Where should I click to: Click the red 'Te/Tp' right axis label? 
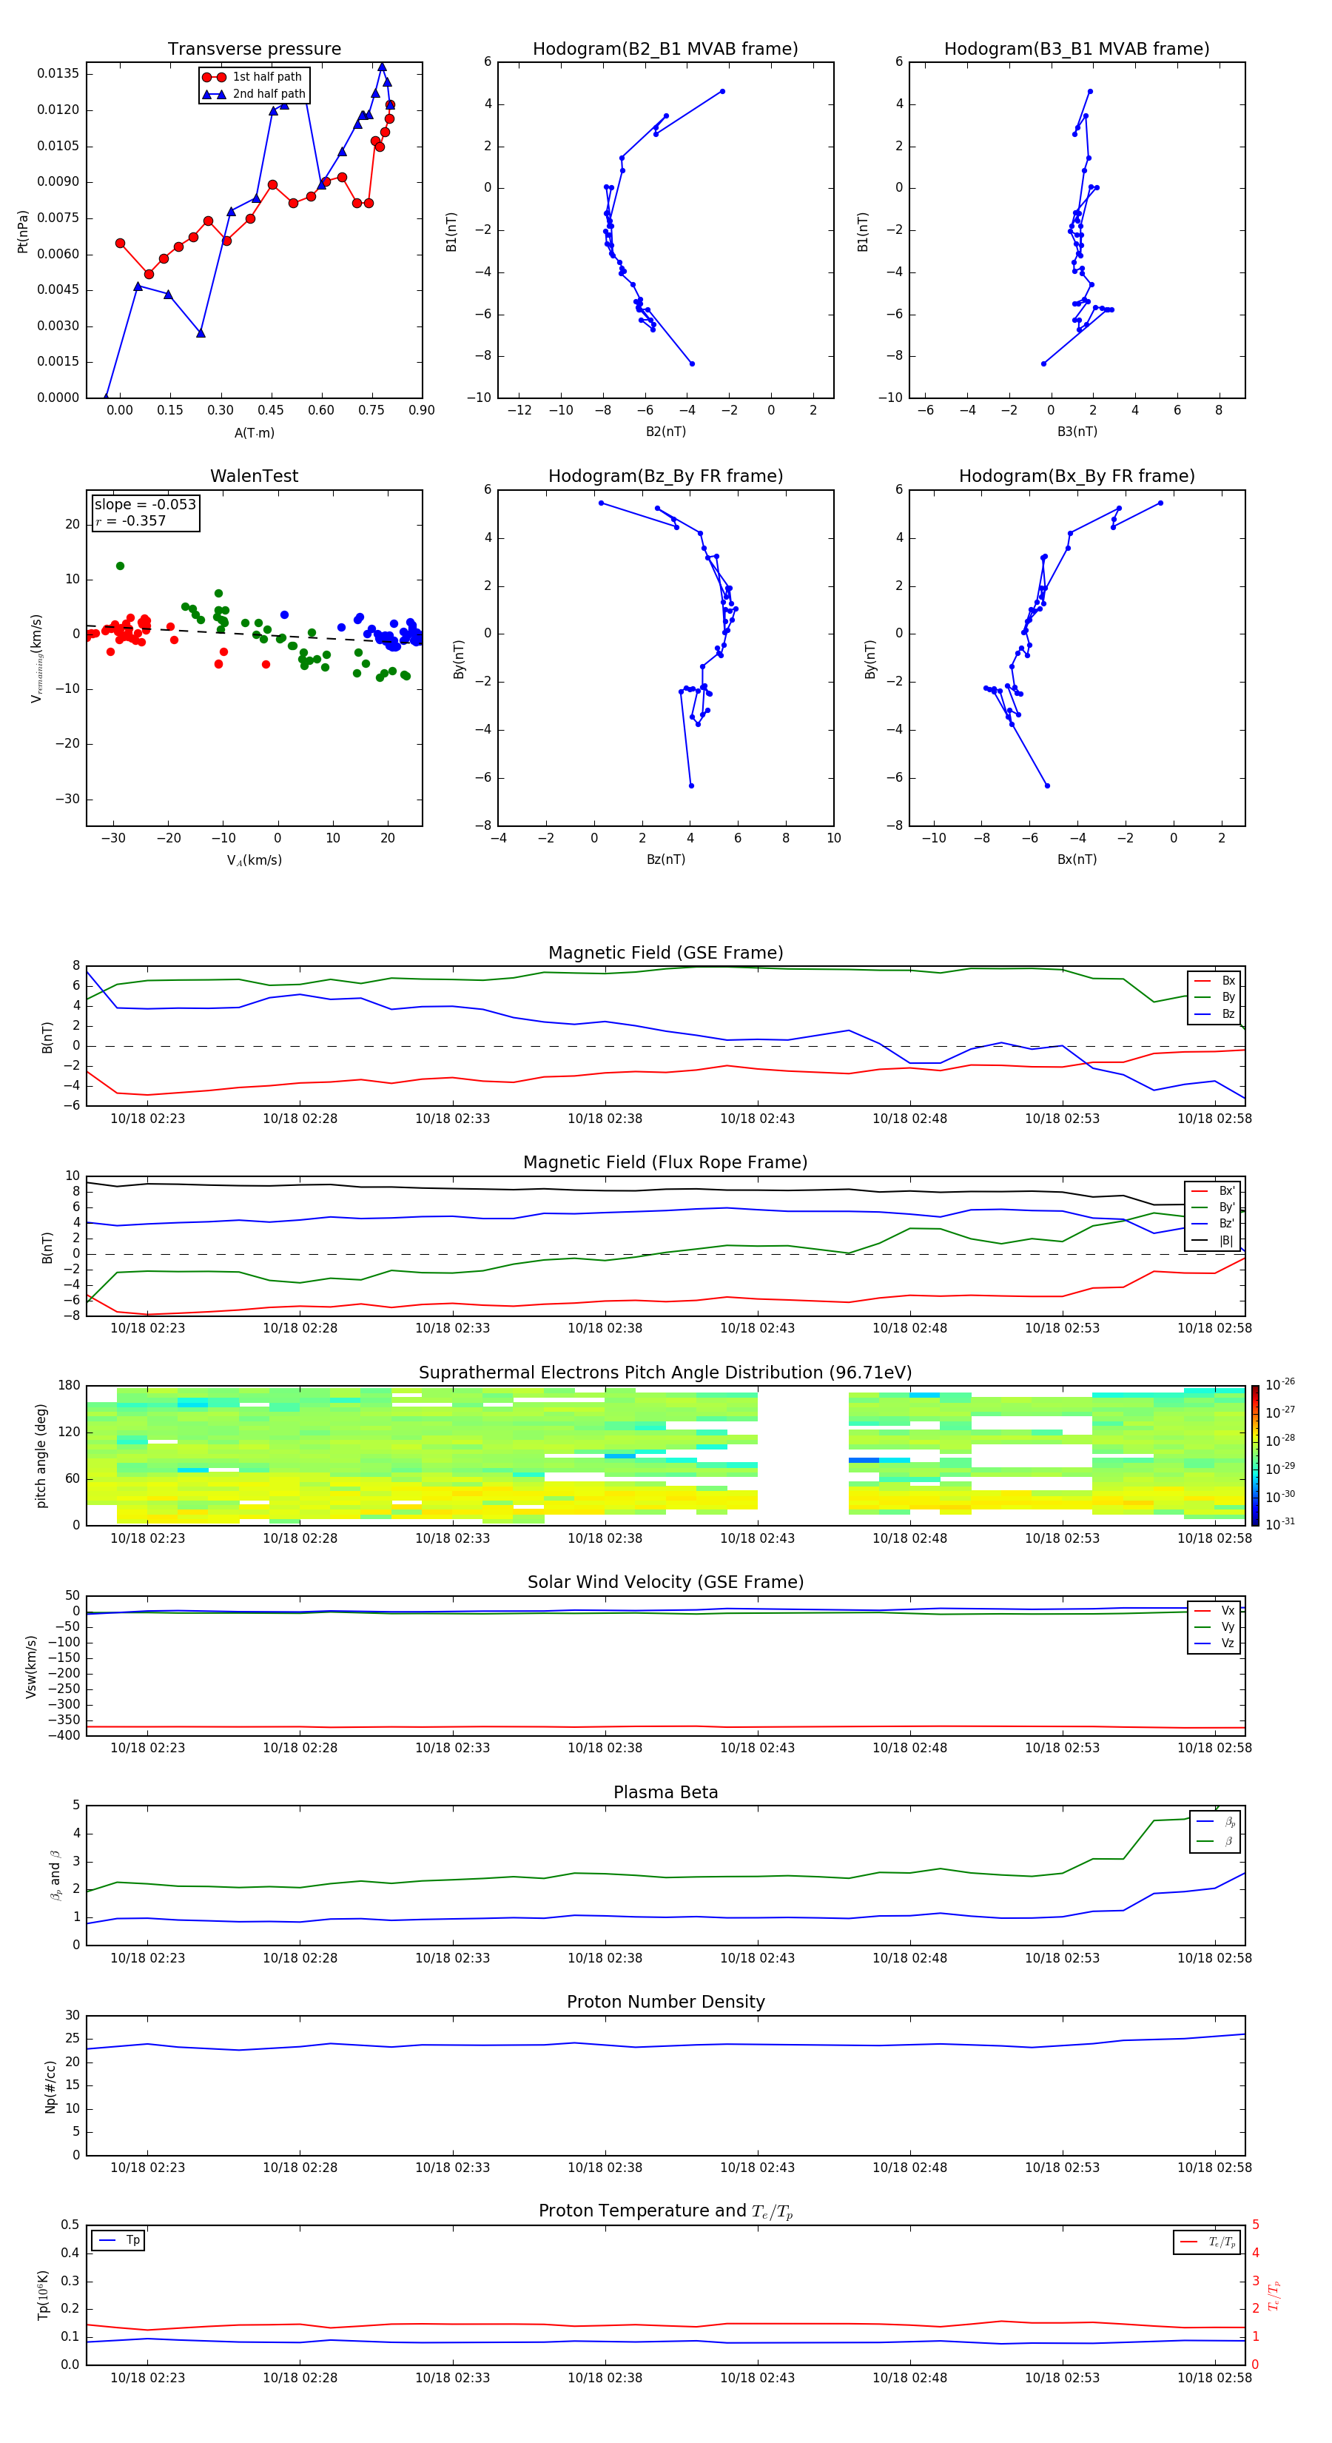[x=1274, y=2295]
